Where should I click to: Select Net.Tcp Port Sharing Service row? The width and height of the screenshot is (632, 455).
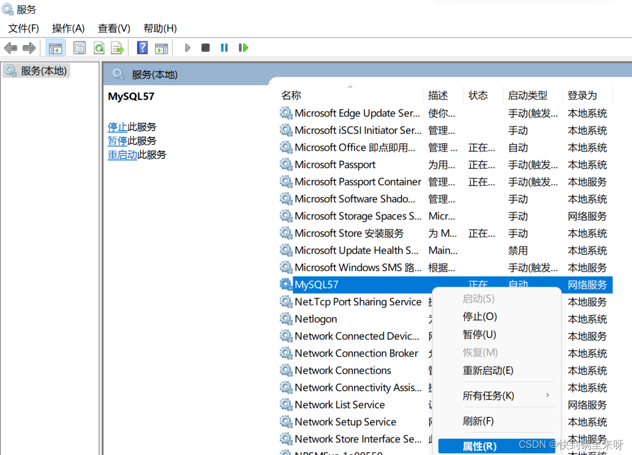[355, 302]
